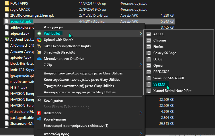Click the 4.769 KB size cell

tap(167, 112)
